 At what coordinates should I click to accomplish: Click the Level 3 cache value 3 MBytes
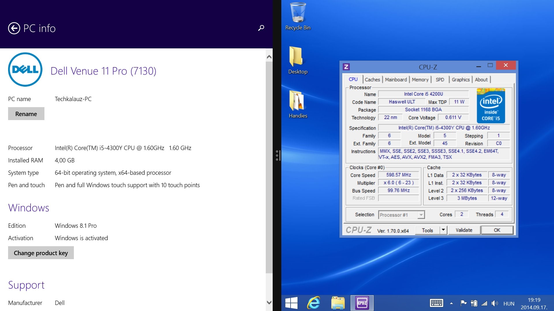(x=467, y=198)
